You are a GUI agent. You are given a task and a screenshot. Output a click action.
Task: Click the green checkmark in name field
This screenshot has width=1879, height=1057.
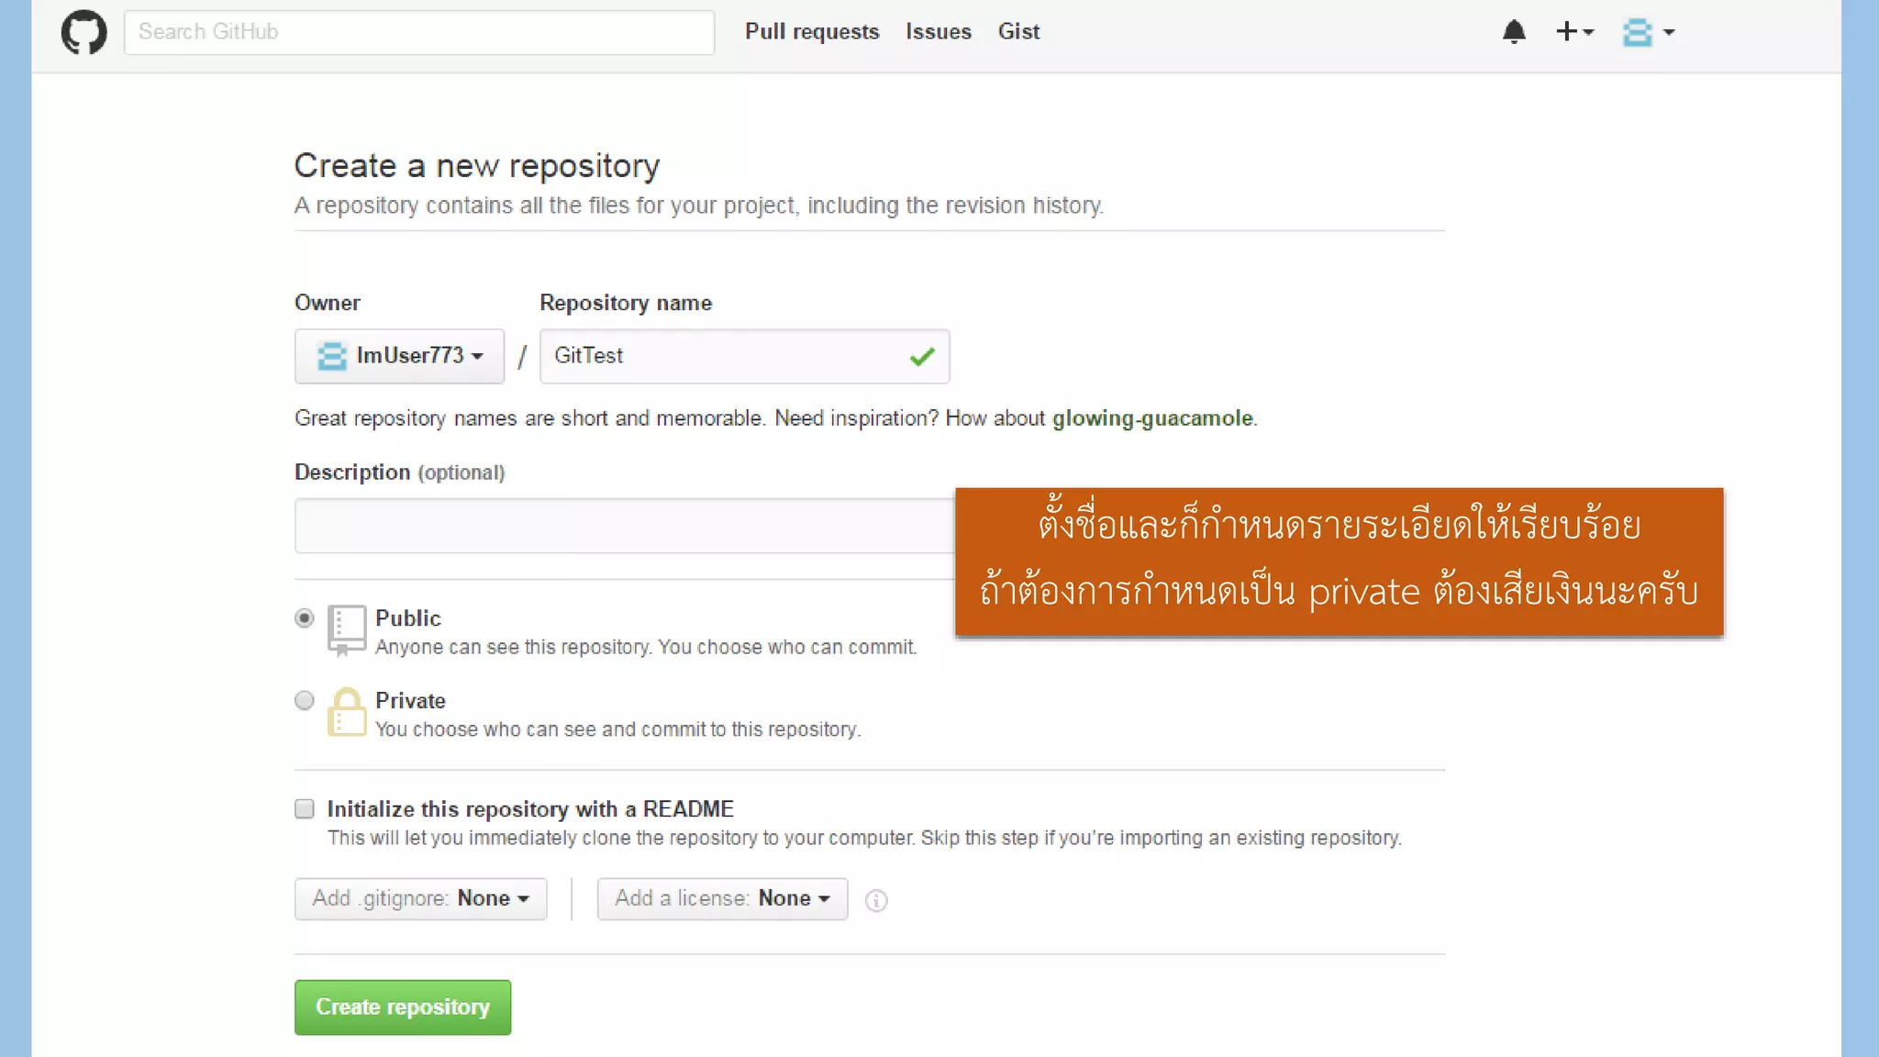922,356
